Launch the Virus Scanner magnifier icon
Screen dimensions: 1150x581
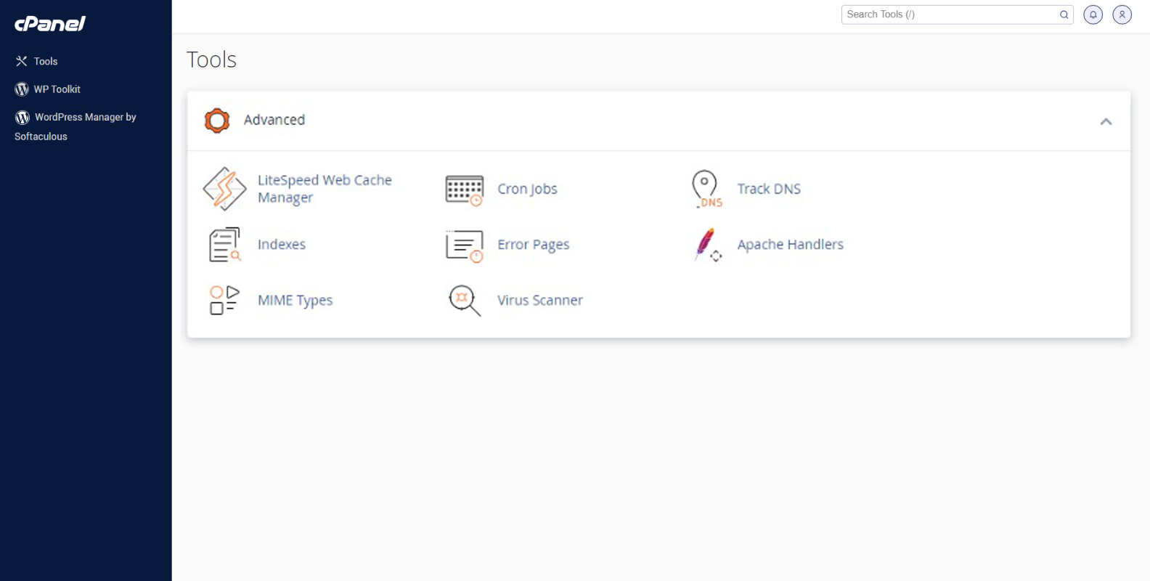point(464,300)
